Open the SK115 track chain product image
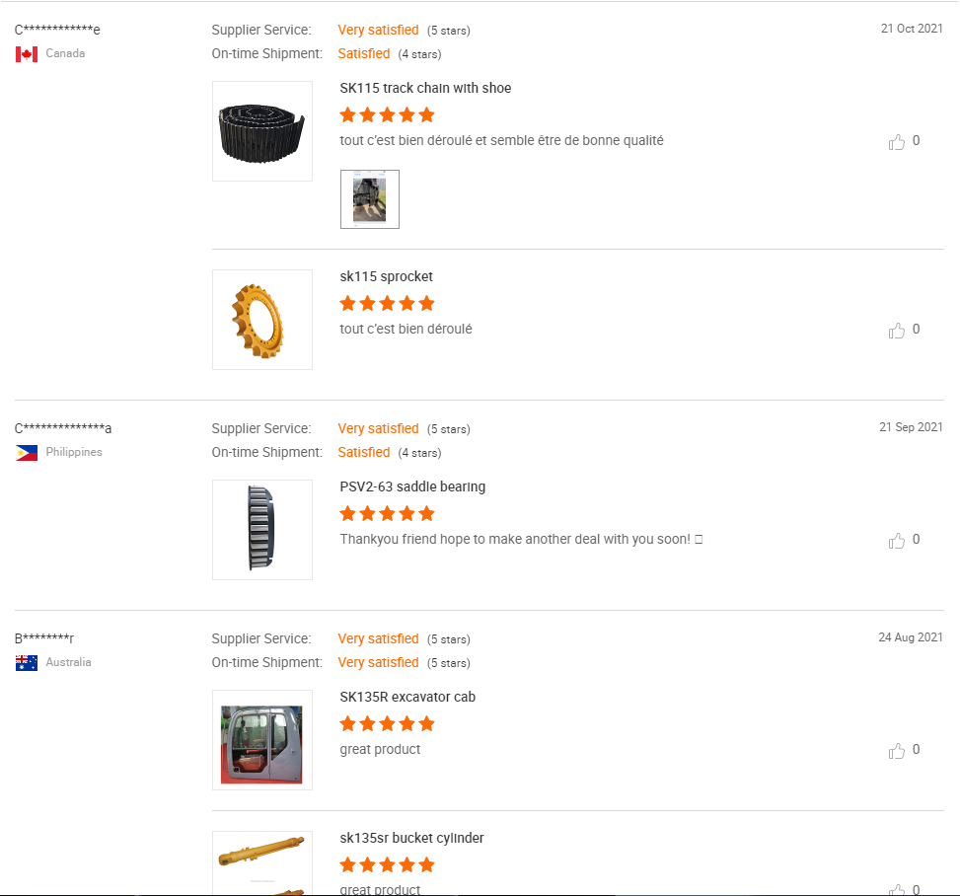The image size is (960, 896). (262, 131)
